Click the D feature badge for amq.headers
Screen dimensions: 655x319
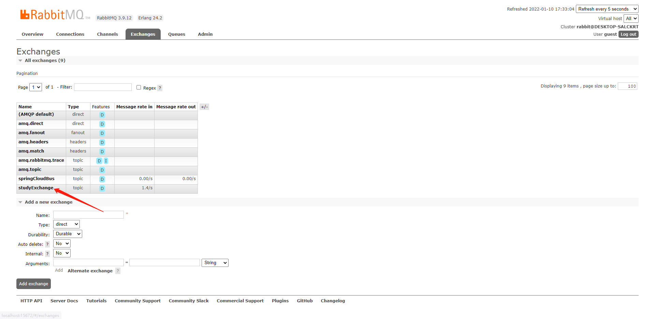(102, 143)
